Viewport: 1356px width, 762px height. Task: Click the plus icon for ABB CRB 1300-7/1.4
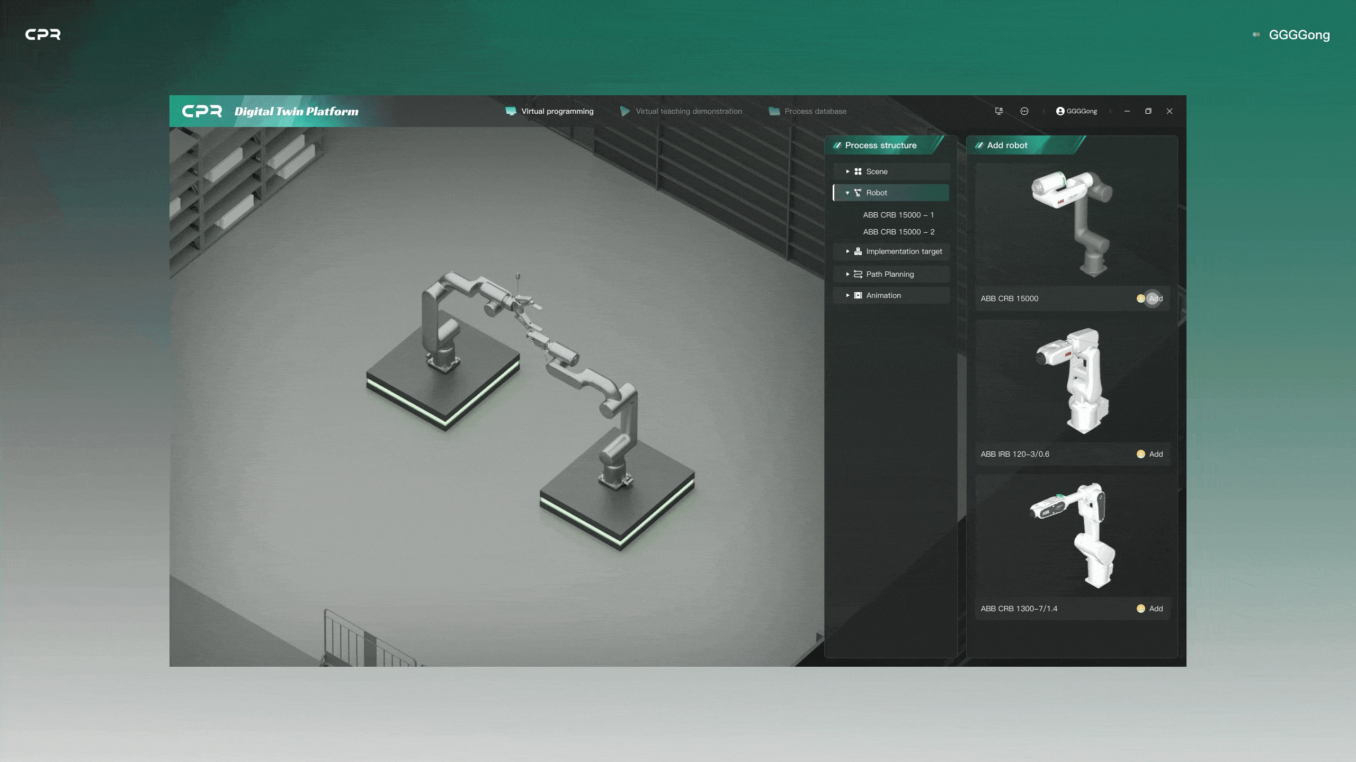(x=1140, y=609)
